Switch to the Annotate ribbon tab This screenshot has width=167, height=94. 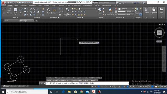pos(23,5)
